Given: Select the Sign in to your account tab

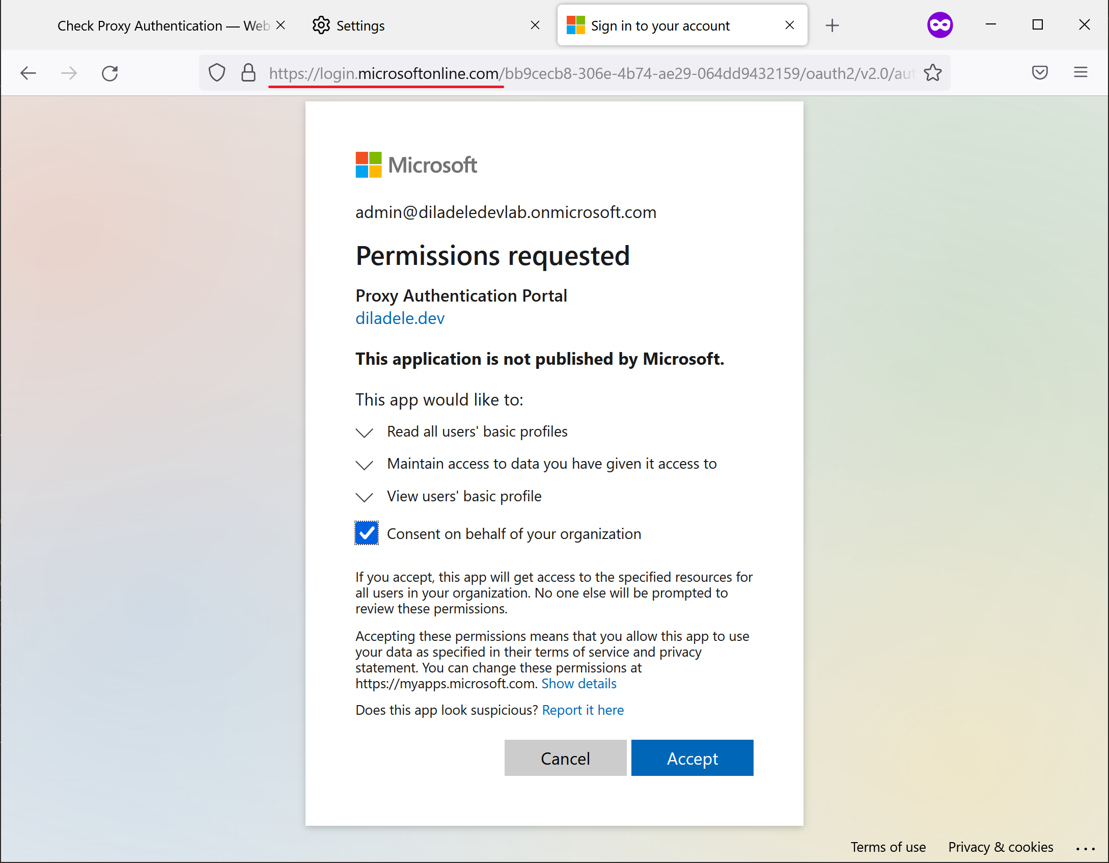Looking at the screenshot, I should coord(682,25).
